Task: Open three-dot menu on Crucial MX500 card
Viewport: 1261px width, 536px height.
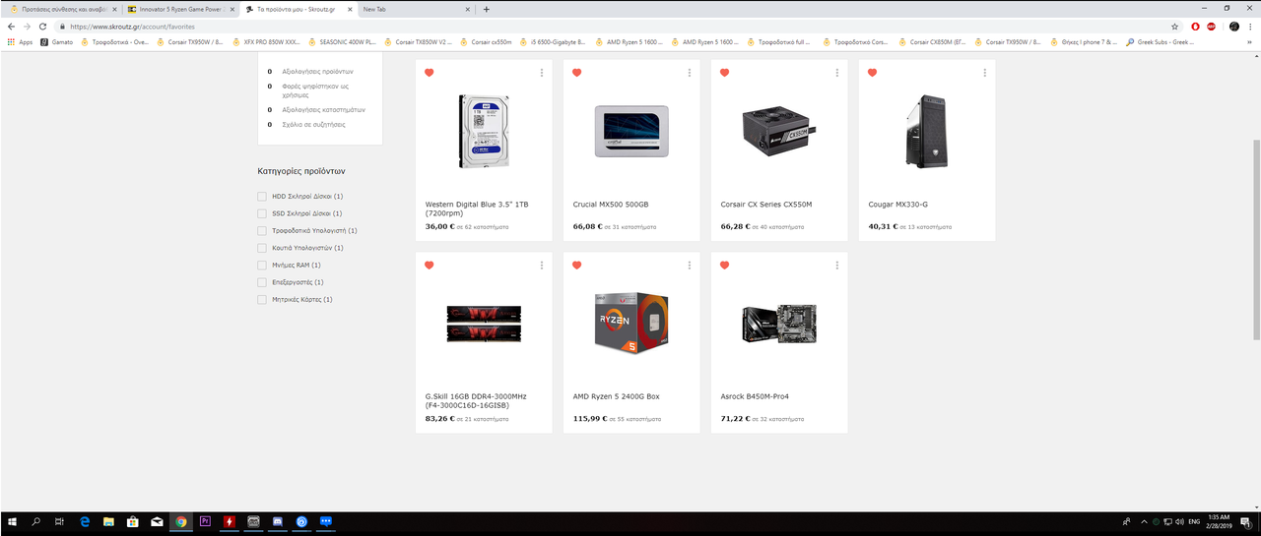Action: click(690, 73)
